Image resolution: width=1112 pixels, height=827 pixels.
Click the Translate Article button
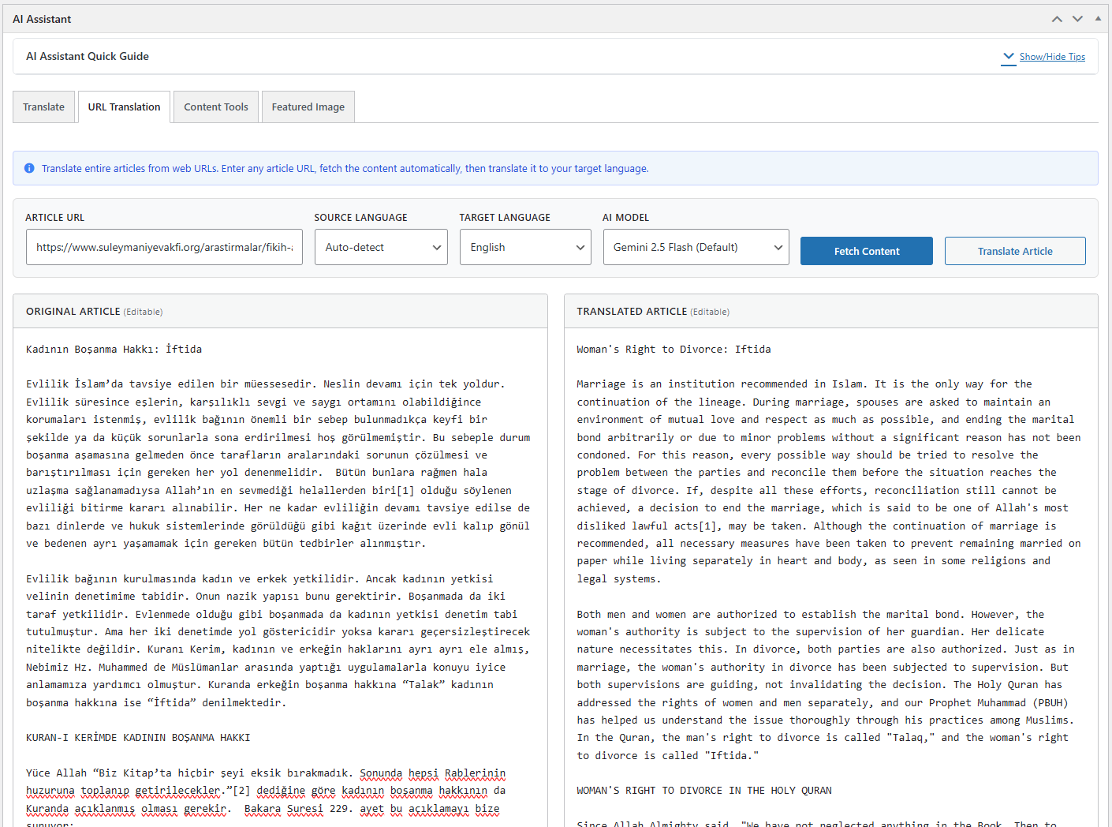tap(1015, 251)
